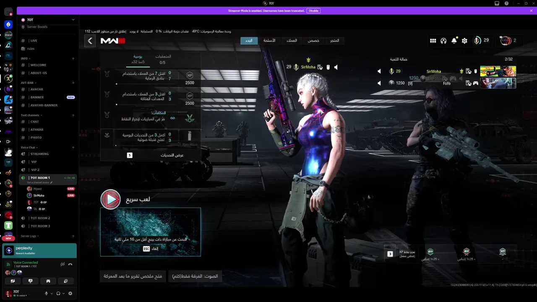Screen dimensions: 537x302
Task: Open the blue server icon atop server list
Action: click(8, 25)
